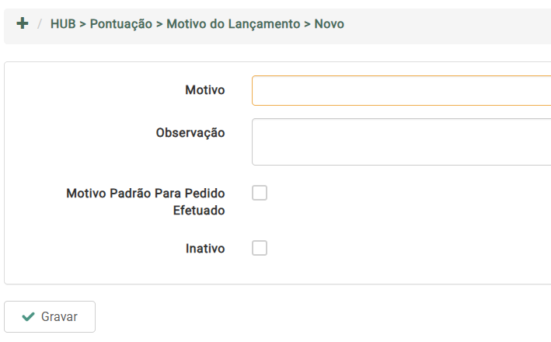
Task: Click the green plus icon in breadcrumb
Action: pos(23,24)
